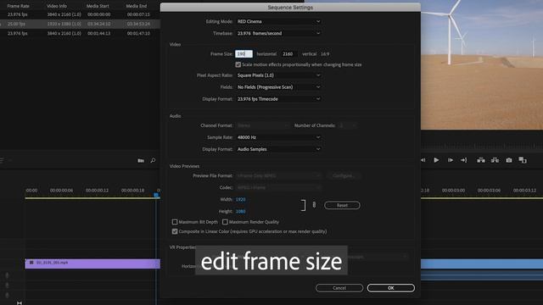Click the 00:01:44:13 media start cell
This screenshot has width=543, height=305.
(99, 33)
